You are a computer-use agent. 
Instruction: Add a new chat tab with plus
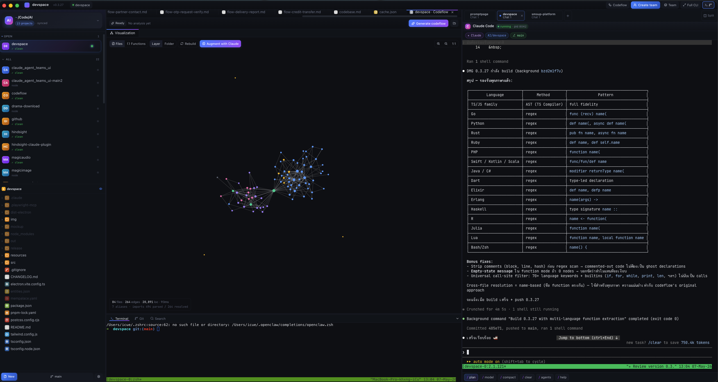568,16
